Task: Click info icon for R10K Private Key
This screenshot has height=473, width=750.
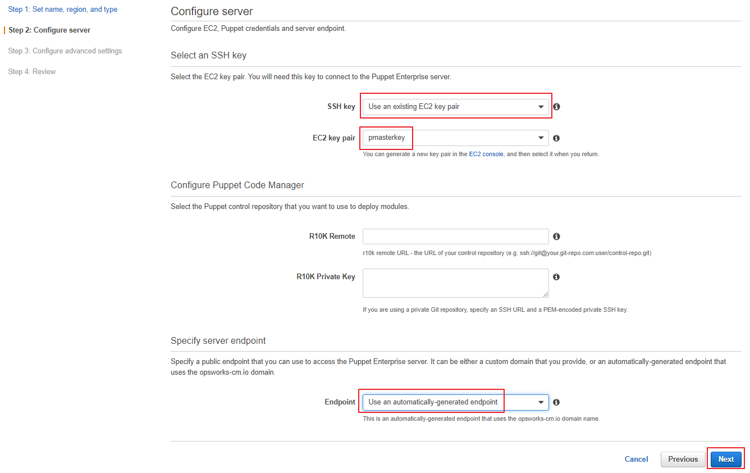Action: tap(556, 277)
